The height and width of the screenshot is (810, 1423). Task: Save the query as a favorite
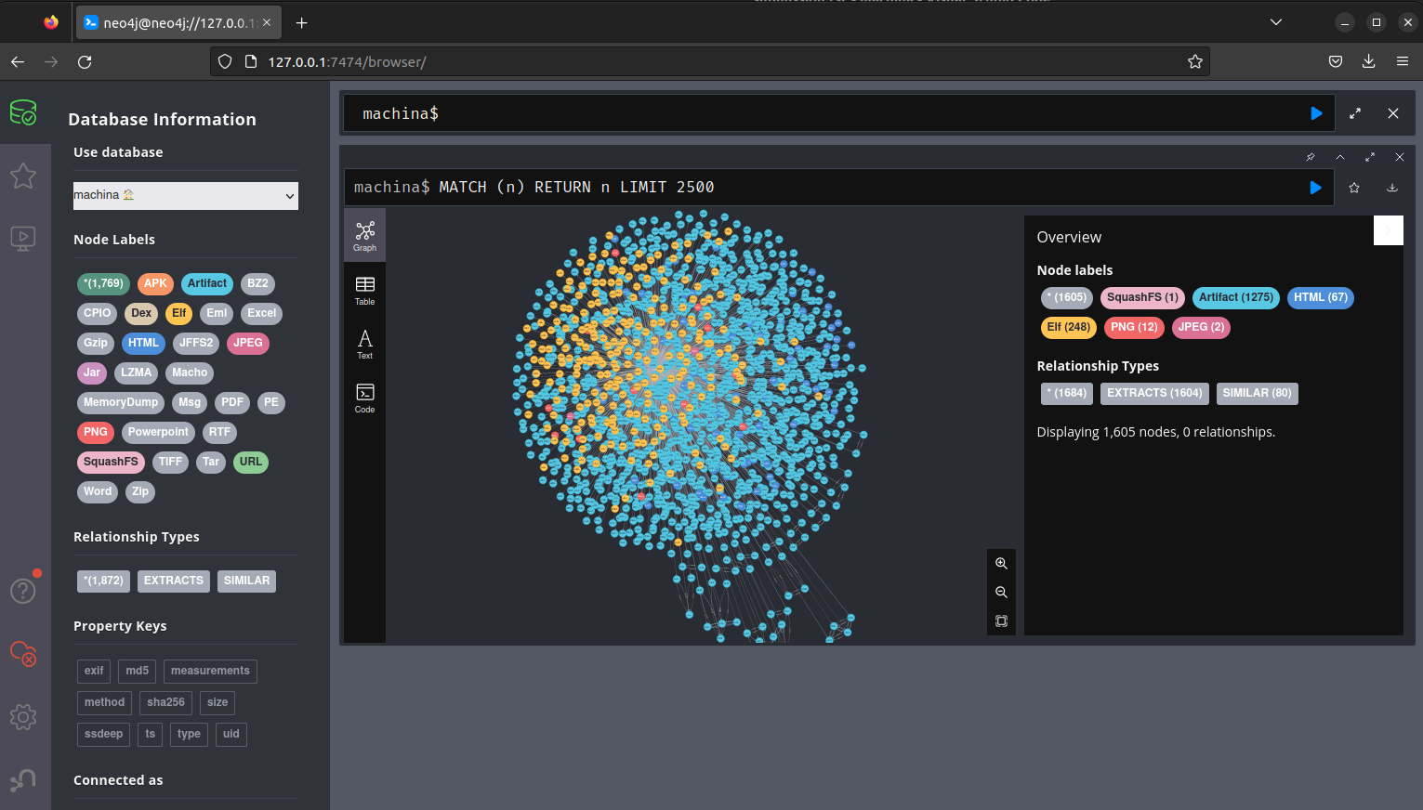(1354, 188)
